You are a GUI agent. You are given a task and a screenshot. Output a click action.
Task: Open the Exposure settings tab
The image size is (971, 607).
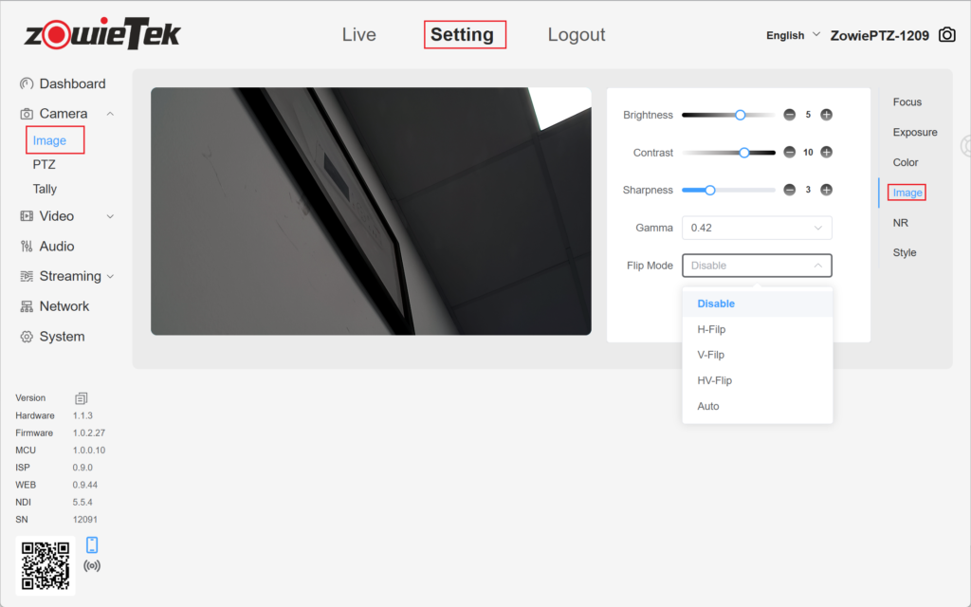point(914,132)
